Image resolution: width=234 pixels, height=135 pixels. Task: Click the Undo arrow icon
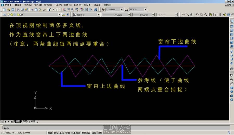tap(50, 10)
